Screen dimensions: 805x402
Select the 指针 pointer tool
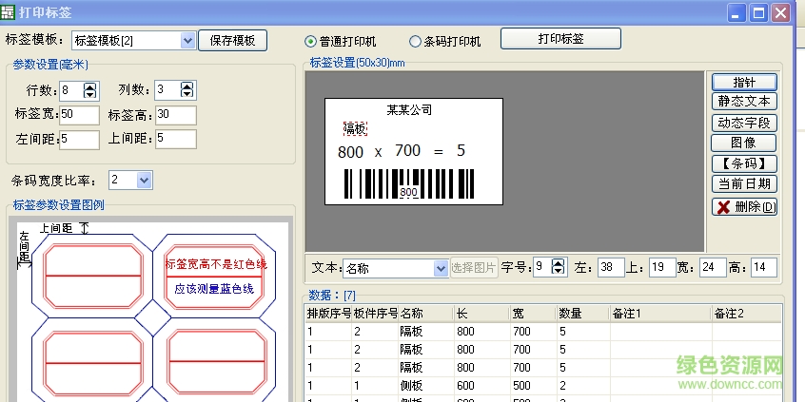click(x=744, y=83)
